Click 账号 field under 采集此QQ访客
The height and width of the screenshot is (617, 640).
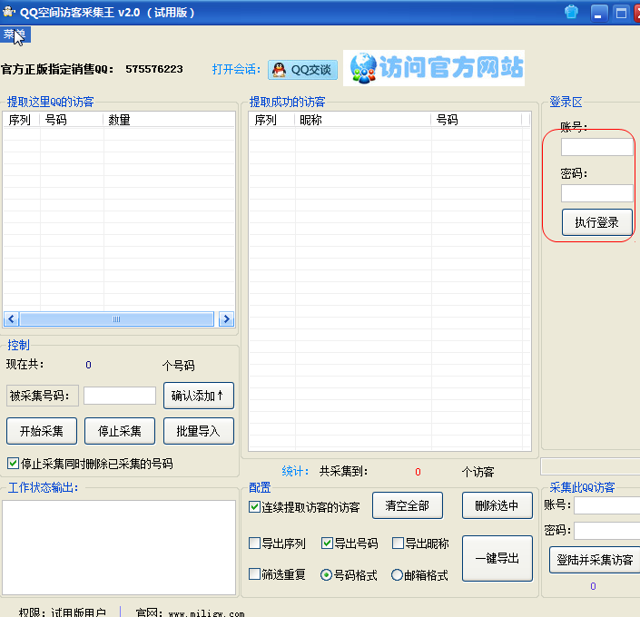coord(607,505)
